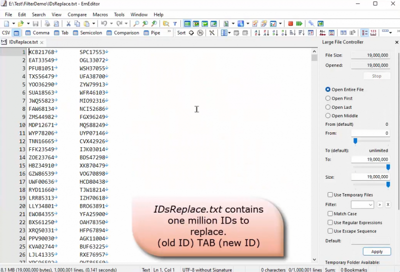400x272 pixels.
Task: Expand the Filter combo box
Action: pos(370,205)
